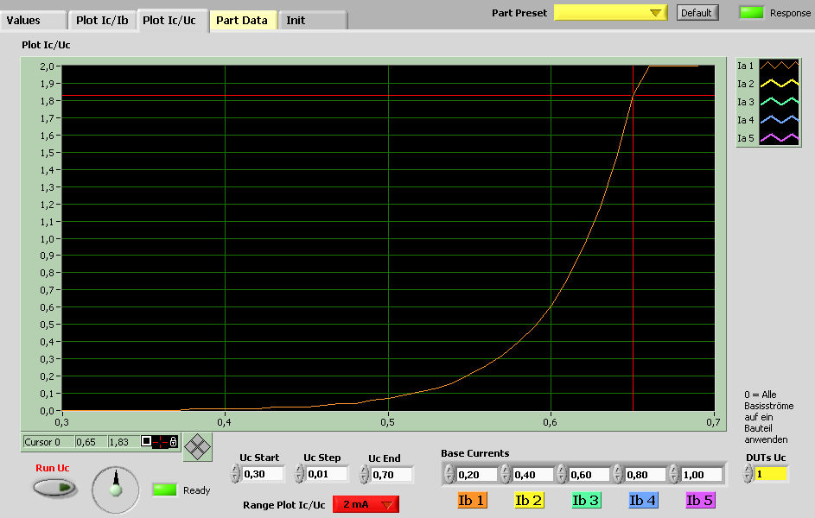Expand the Range Plot Ic/Uc 2 mA selector
The image size is (815, 518).
coord(366,505)
